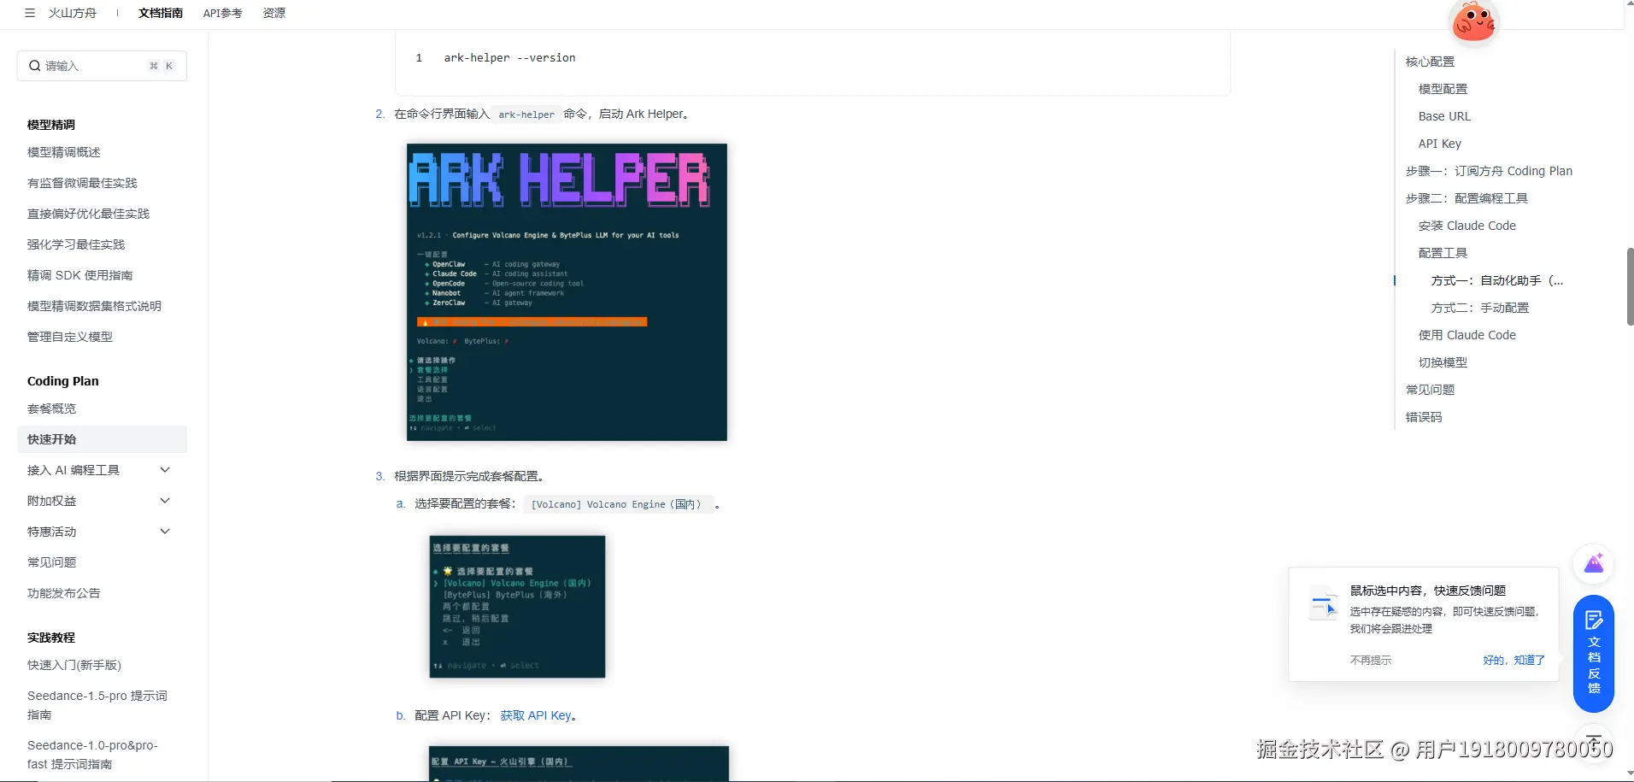1634x782 pixels.
Task: Open 套餐概览 page
Action: tap(51, 409)
